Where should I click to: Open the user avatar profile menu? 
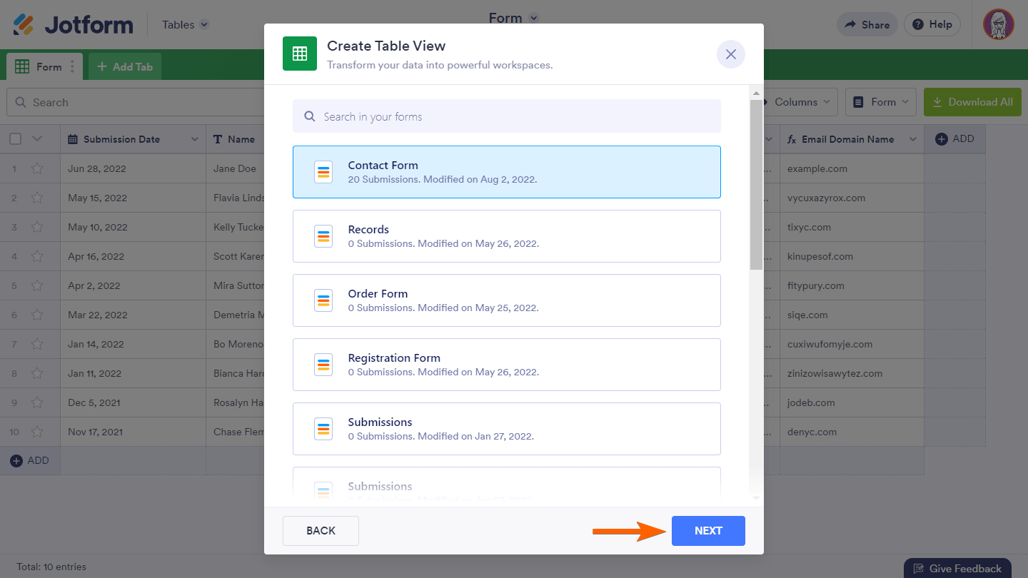point(998,24)
